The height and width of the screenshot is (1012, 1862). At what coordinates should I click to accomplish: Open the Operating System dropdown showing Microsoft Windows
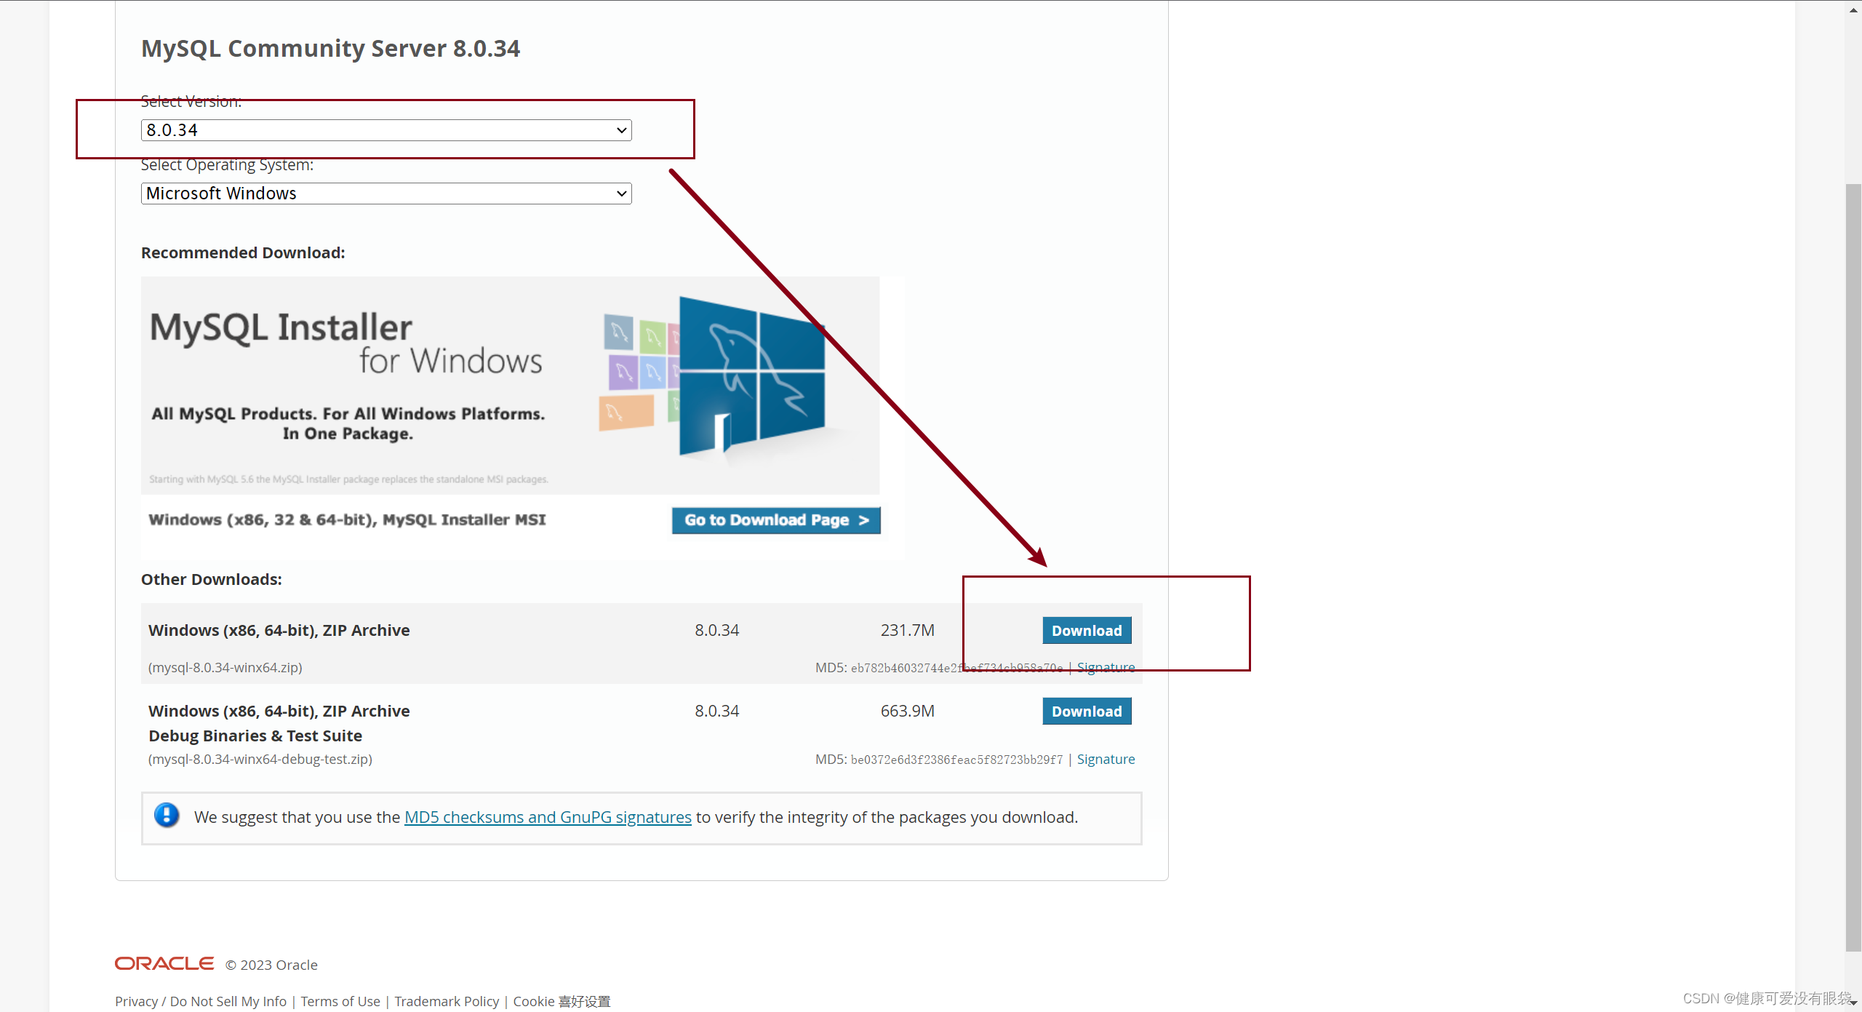pos(386,194)
